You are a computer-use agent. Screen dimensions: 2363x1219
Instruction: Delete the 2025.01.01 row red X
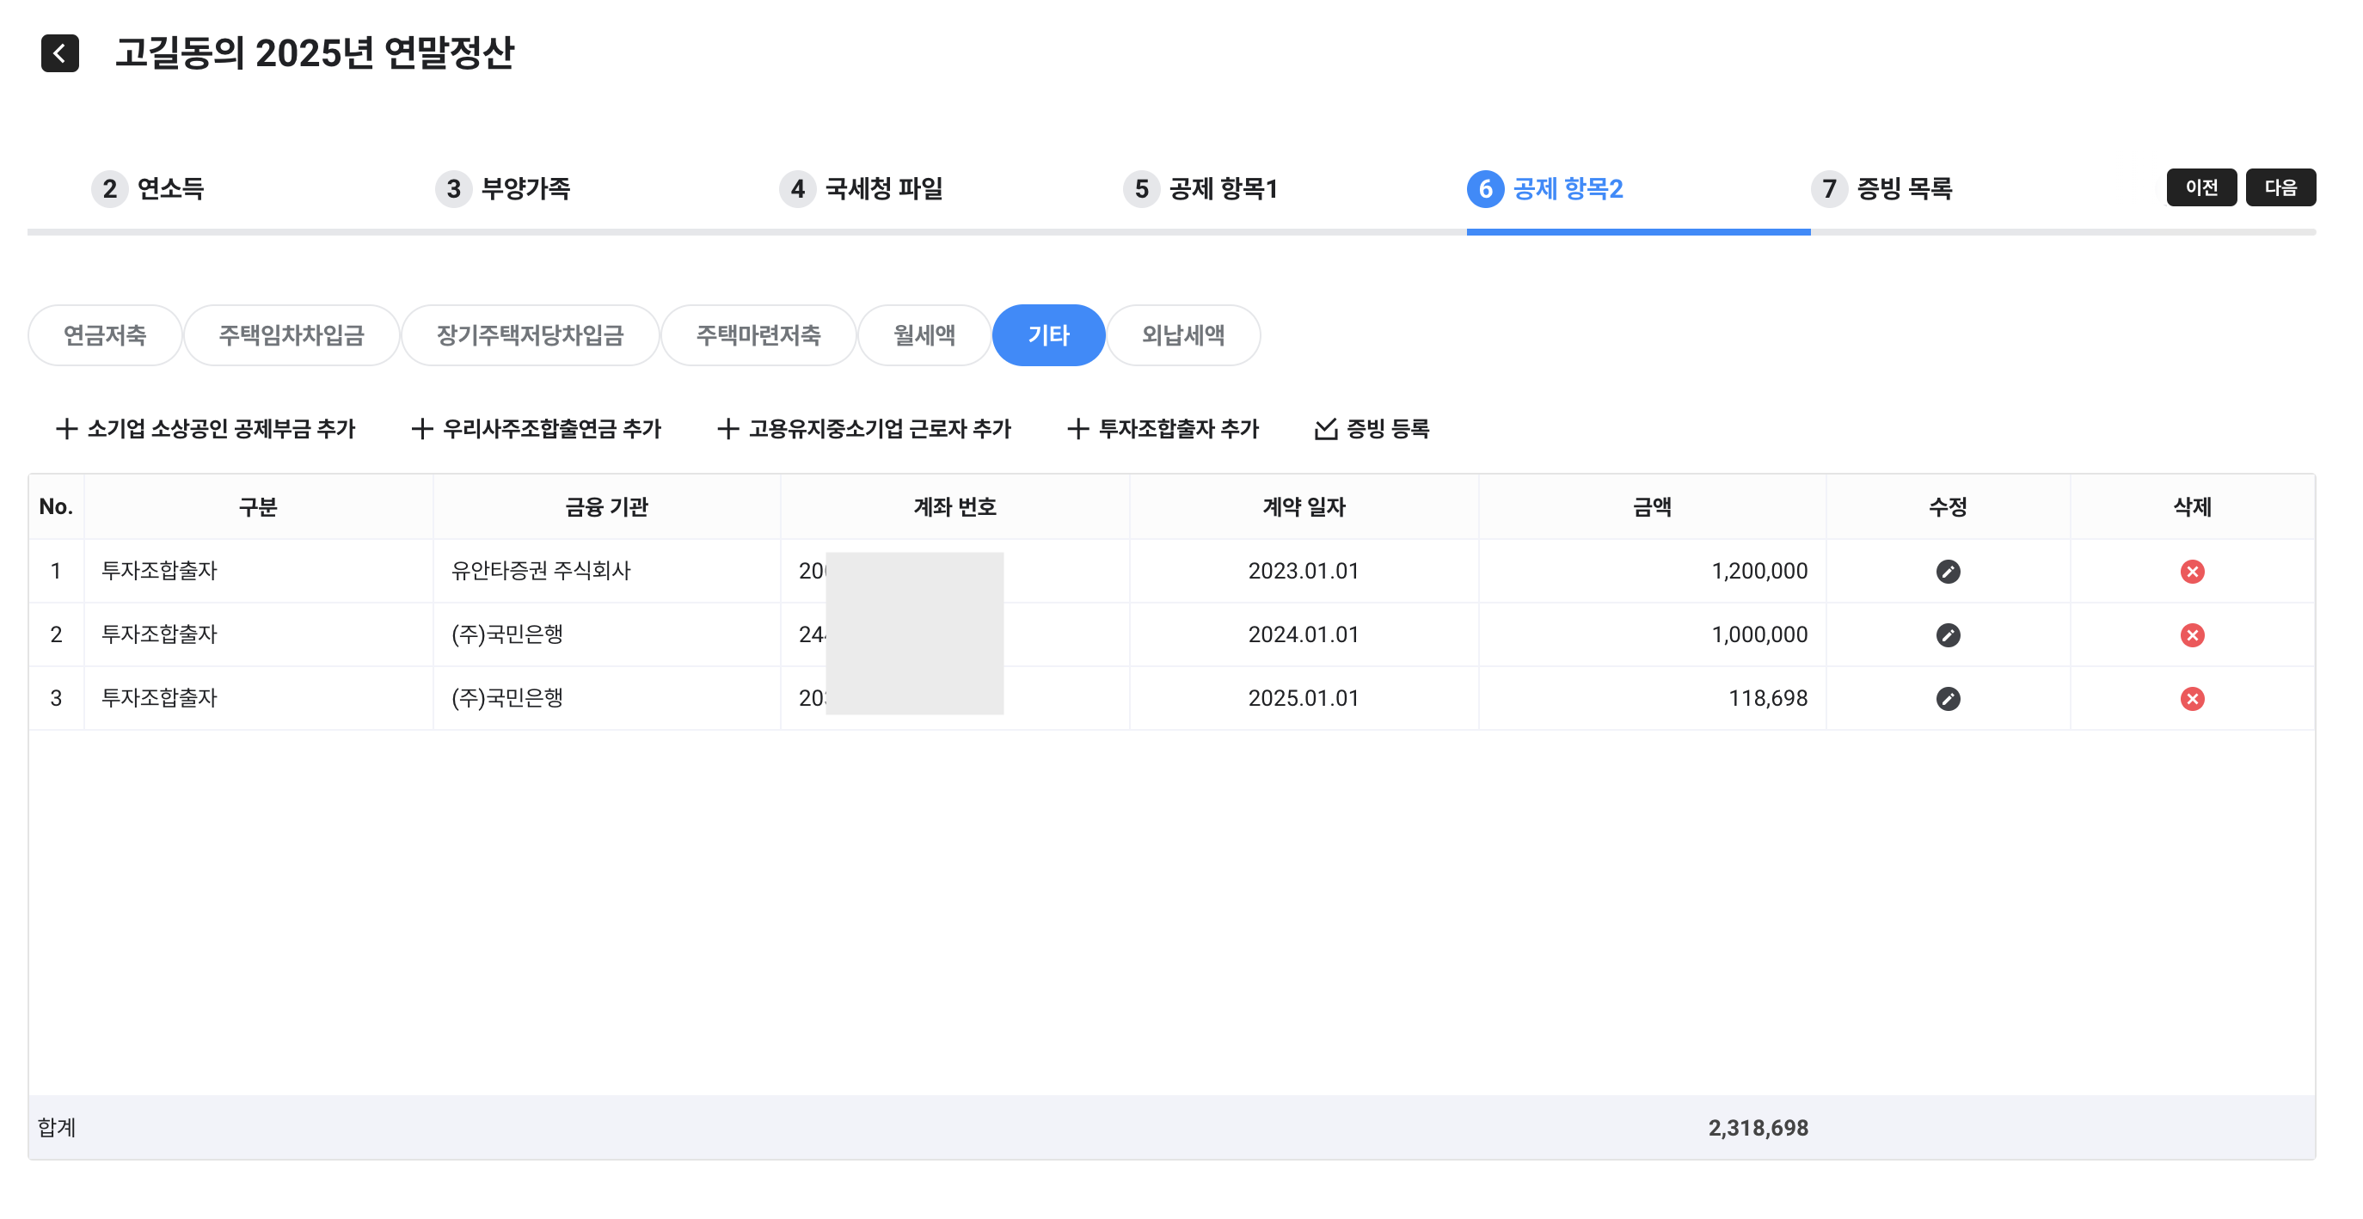coord(2192,699)
